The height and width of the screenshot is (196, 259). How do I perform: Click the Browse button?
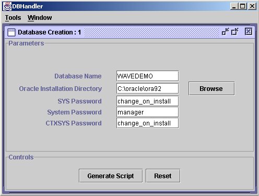click(x=211, y=88)
